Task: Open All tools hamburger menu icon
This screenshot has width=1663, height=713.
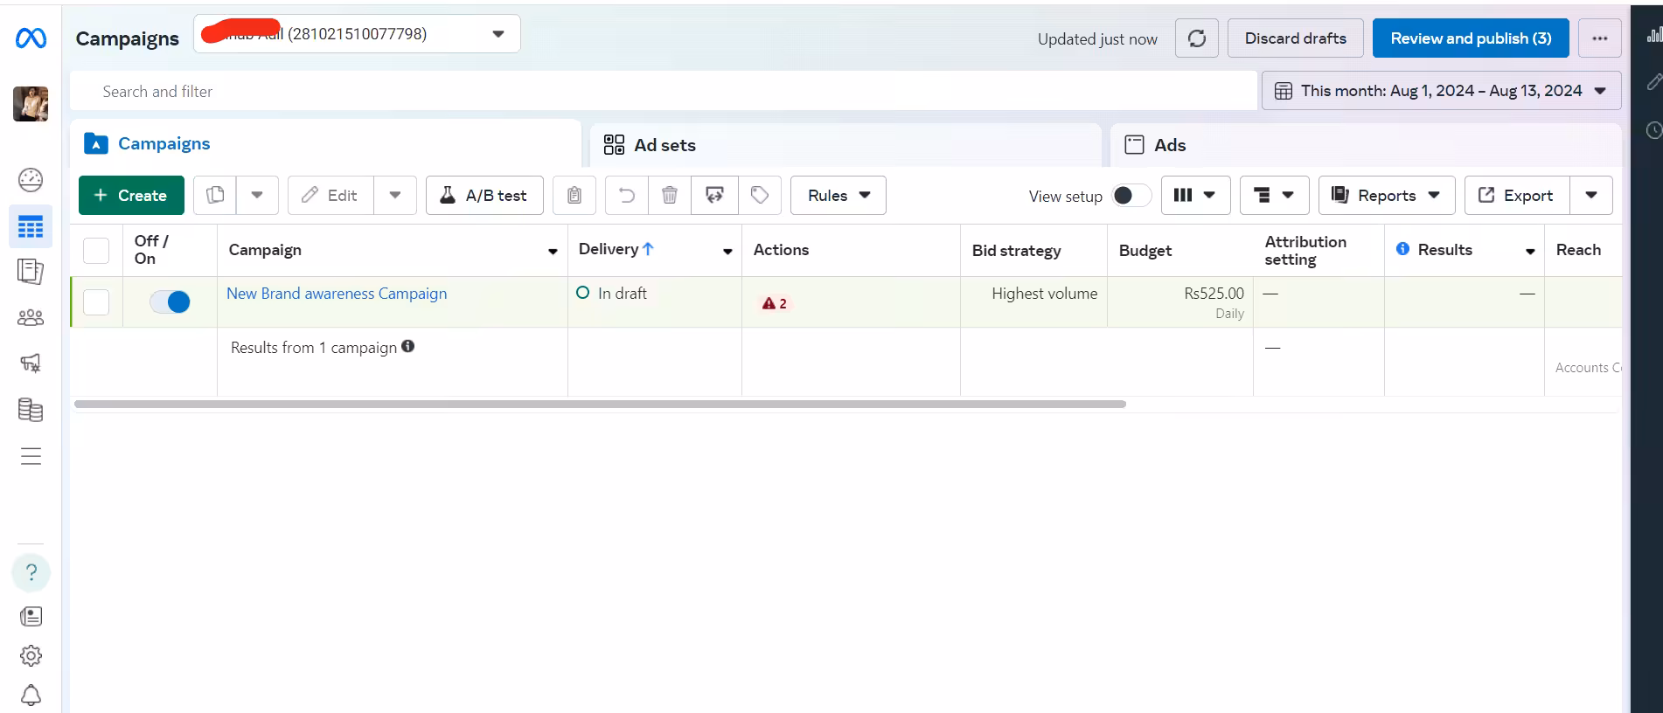Action: click(31, 456)
